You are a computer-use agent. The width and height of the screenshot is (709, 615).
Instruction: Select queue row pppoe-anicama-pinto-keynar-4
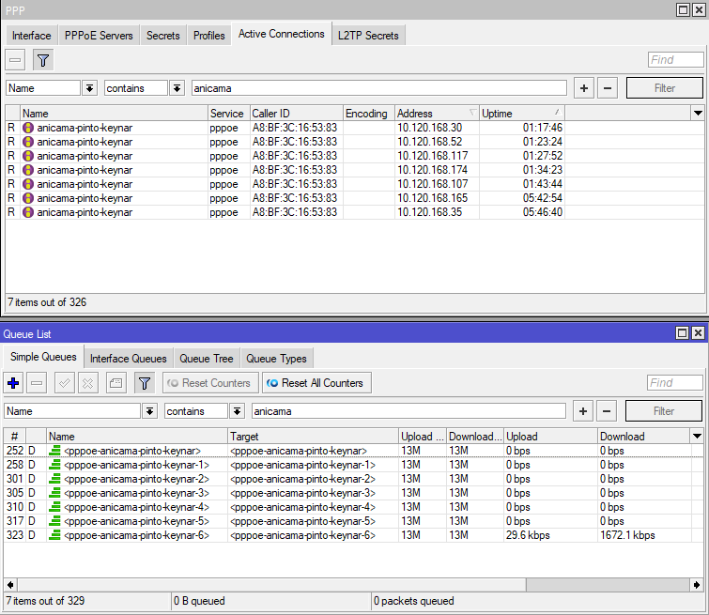coord(347,506)
